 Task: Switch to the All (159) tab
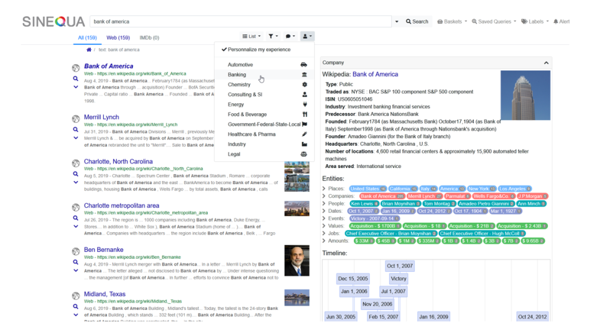(87, 38)
